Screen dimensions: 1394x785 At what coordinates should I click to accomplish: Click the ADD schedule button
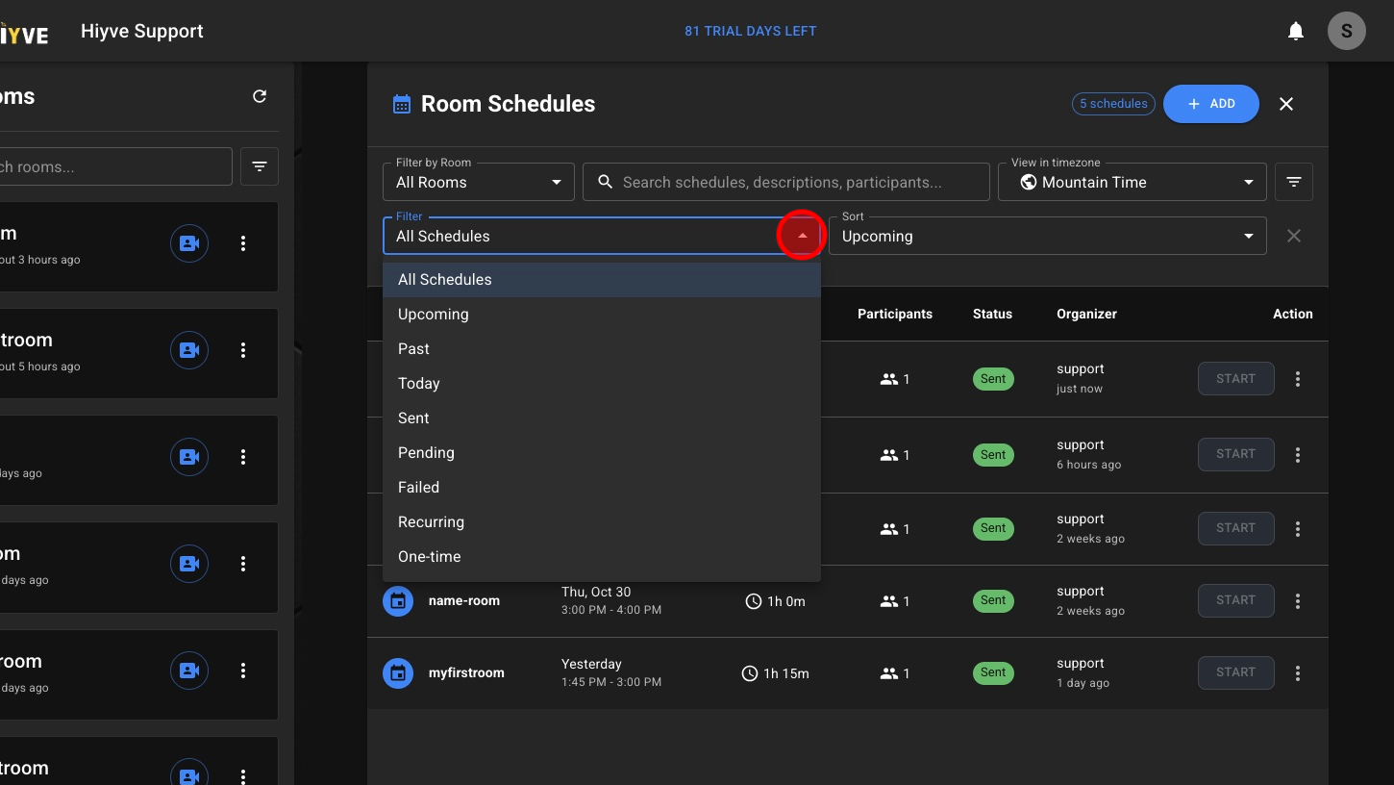1210,104
